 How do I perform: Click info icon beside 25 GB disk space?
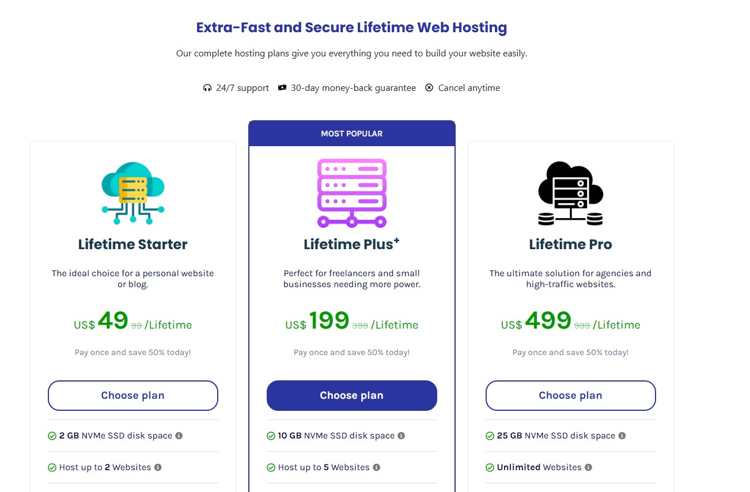(x=622, y=436)
